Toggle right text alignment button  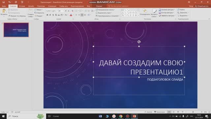point(82,15)
